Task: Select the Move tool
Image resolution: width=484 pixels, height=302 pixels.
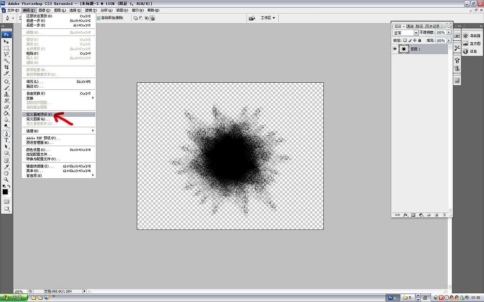Action: pyautogui.click(x=6, y=42)
